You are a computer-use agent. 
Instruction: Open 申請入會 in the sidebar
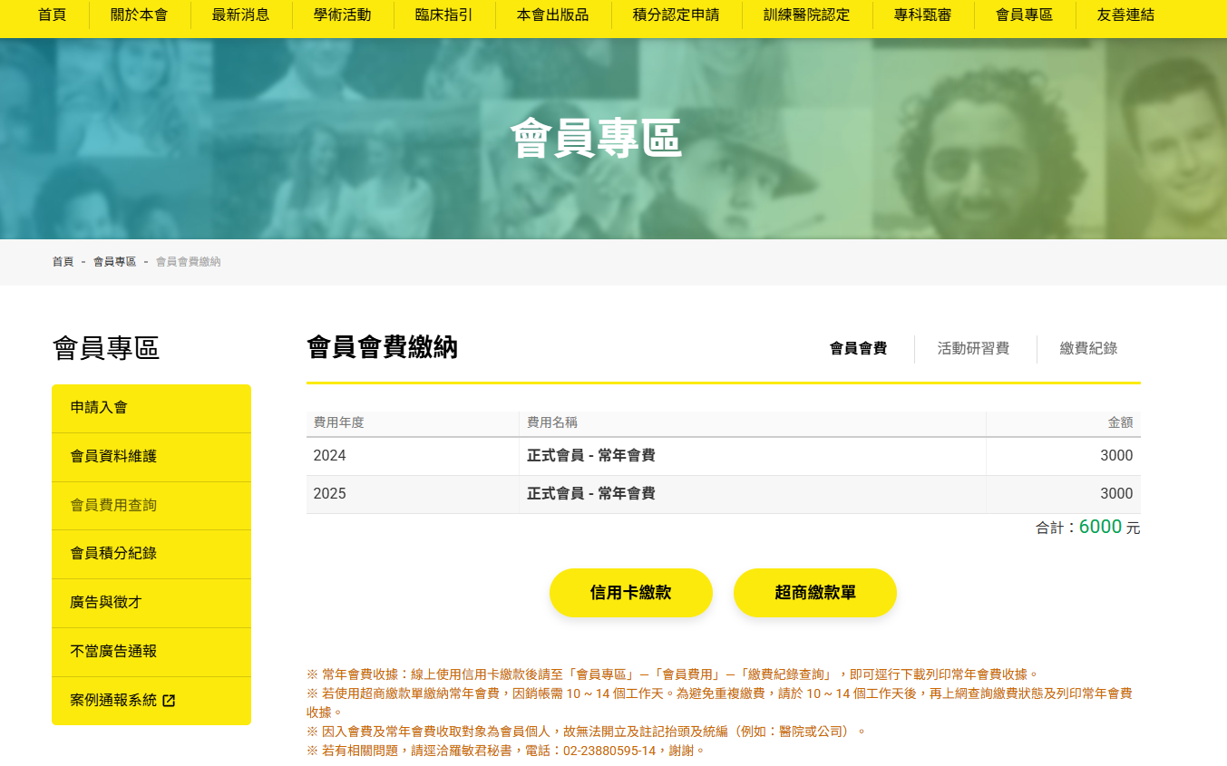151,408
